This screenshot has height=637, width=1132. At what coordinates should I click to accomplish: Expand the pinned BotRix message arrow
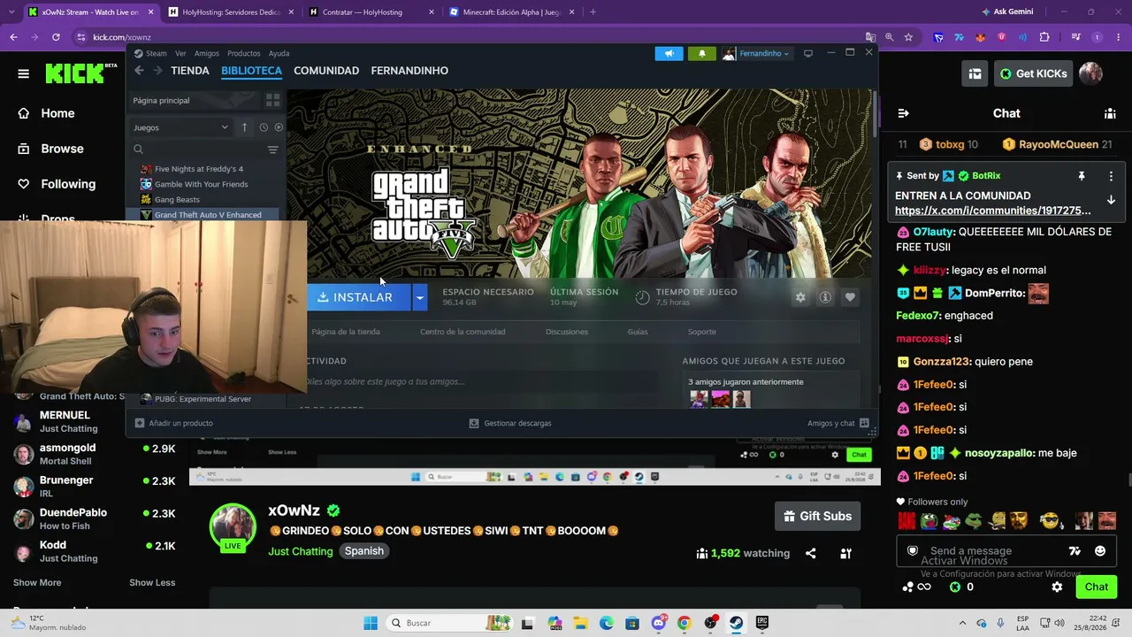1111,200
